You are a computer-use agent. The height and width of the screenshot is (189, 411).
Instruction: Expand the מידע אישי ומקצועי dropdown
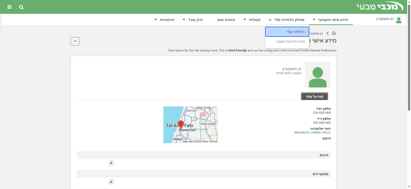(330, 20)
